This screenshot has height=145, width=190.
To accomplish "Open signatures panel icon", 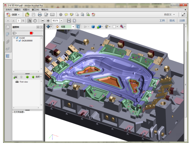I will [7, 49].
